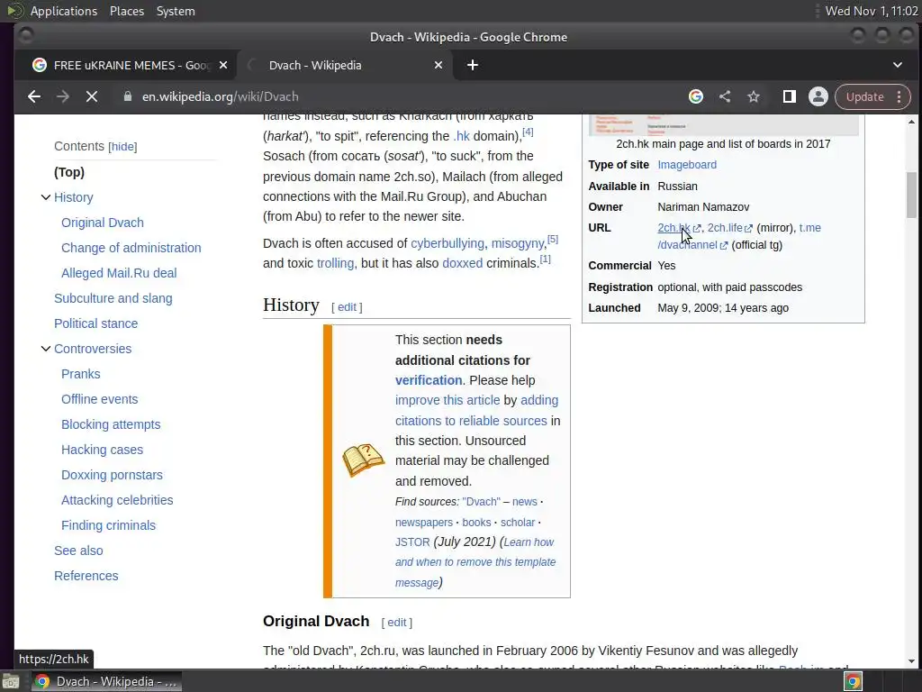Jump to Pranks subsection

coord(80,374)
